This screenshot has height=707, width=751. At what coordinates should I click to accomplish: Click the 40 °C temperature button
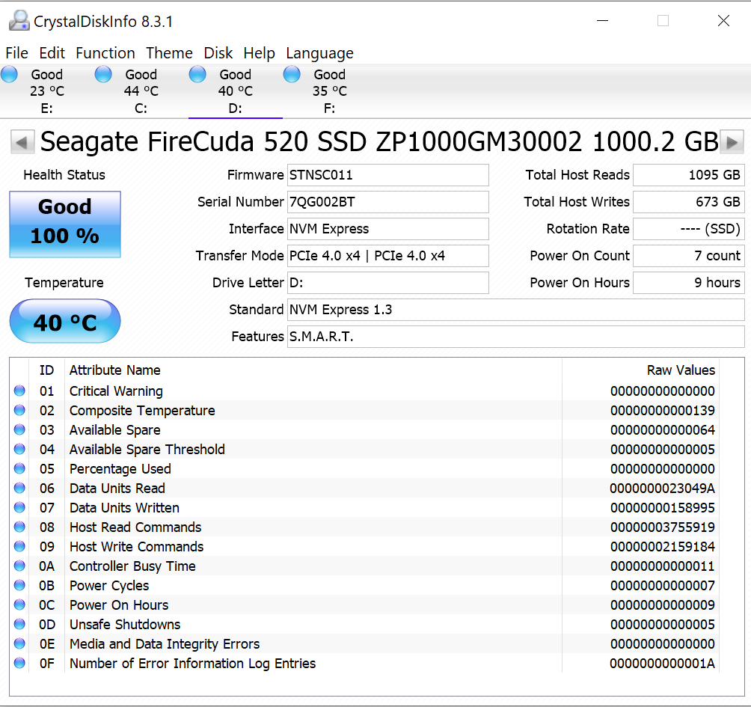(x=65, y=322)
